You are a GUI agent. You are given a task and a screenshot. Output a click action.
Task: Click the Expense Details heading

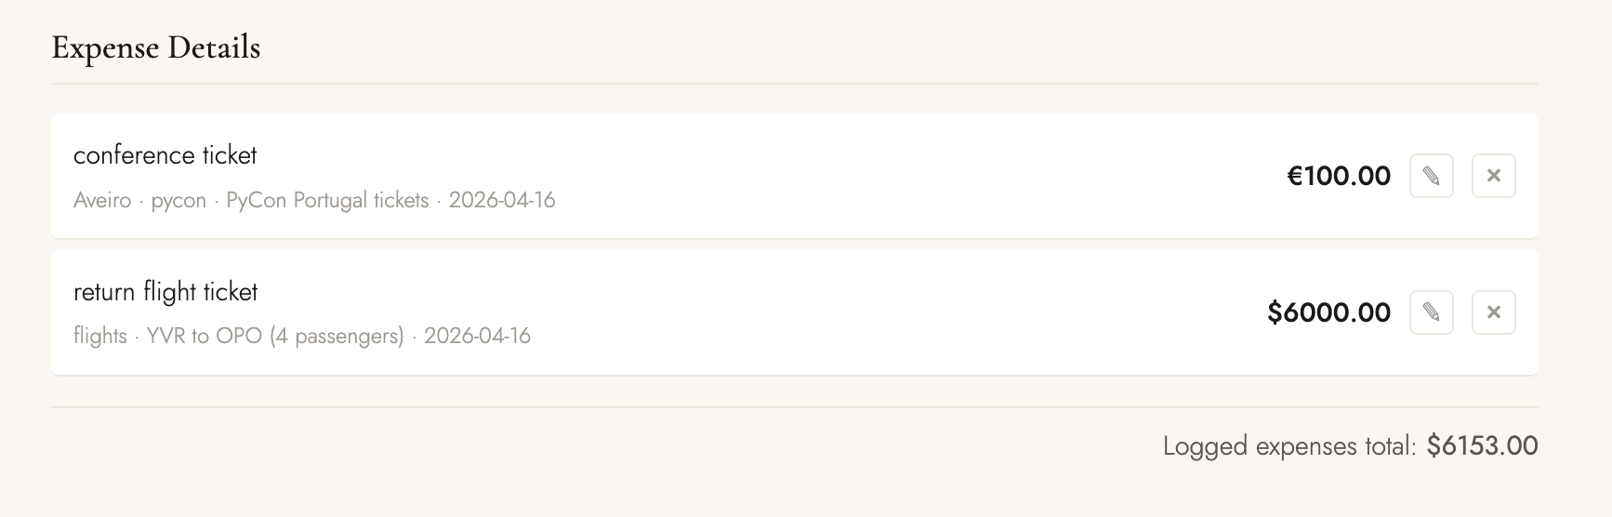(x=156, y=47)
